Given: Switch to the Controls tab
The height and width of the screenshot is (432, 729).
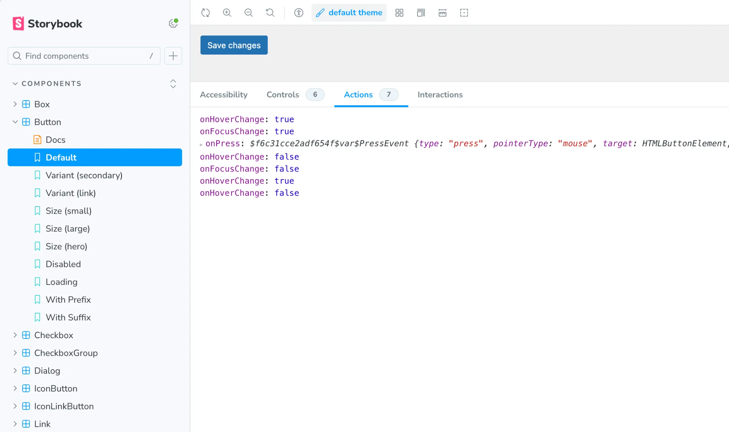Looking at the screenshot, I should 283,95.
